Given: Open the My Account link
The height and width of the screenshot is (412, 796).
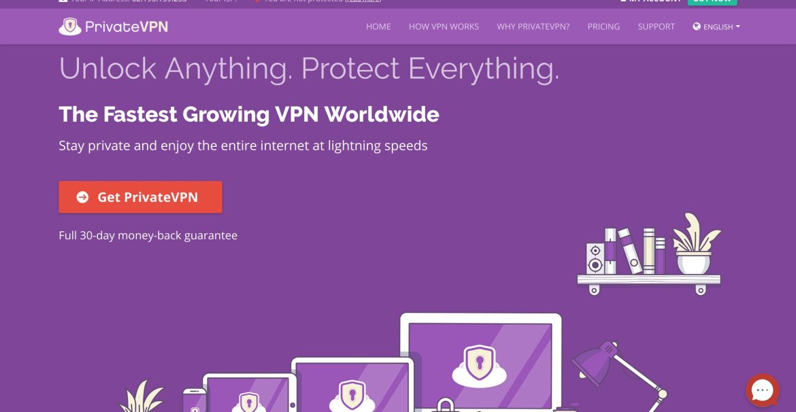Looking at the screenshot, I should [650, 1].
